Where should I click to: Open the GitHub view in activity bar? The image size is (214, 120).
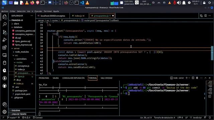pos(4,86)
